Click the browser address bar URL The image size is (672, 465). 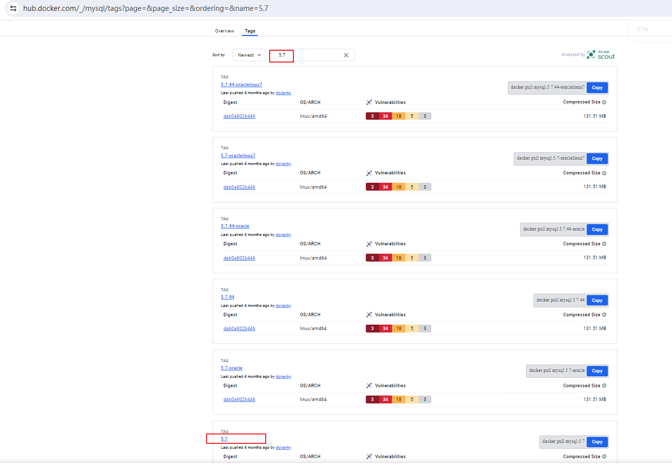coord(146,8)
